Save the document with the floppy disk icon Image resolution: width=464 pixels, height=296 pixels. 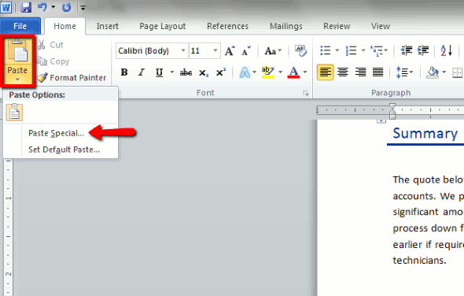(x=26, y=7)
